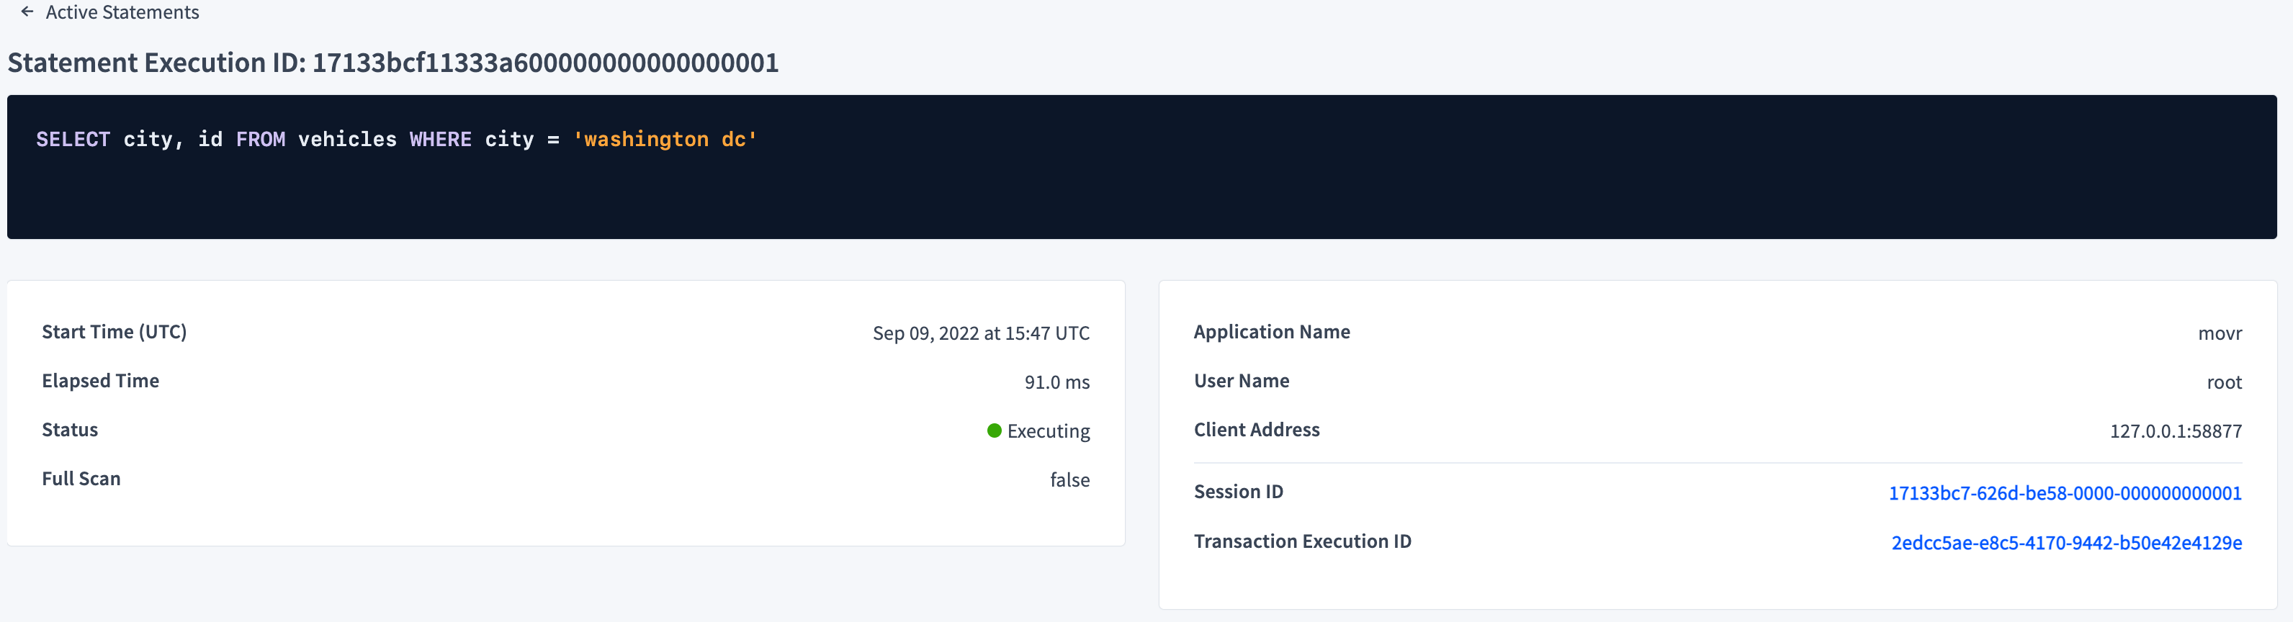This screenshot has width=2293, height=622.
Task: Click the Elapsed Time 91.0 ms value
Action: point(1055,382)
